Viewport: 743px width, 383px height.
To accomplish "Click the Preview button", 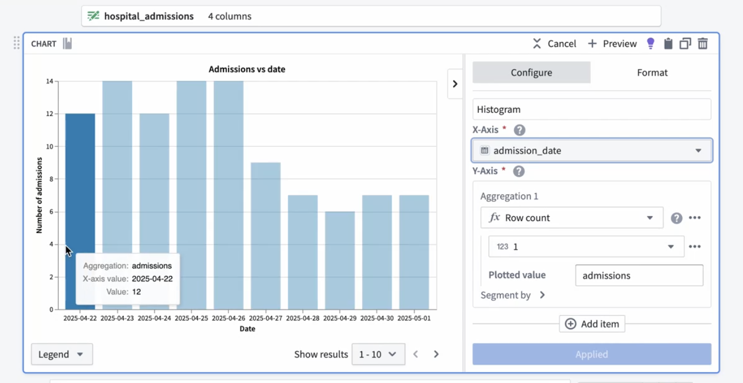I will (x=612, y=44).
